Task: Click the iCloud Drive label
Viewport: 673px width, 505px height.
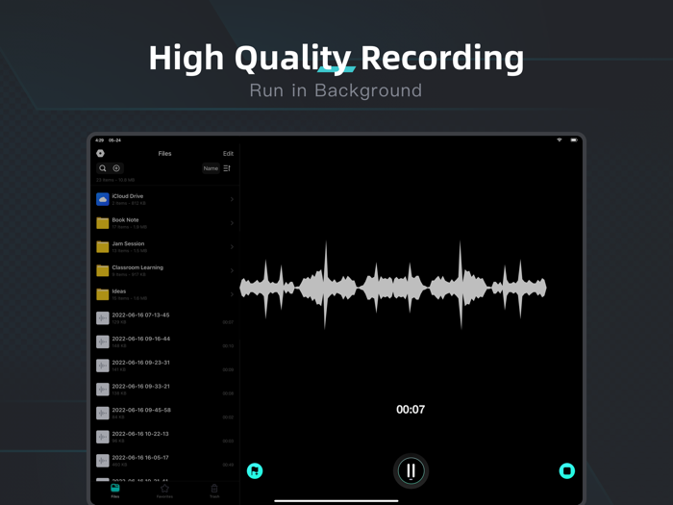Action: coord(128,196)
